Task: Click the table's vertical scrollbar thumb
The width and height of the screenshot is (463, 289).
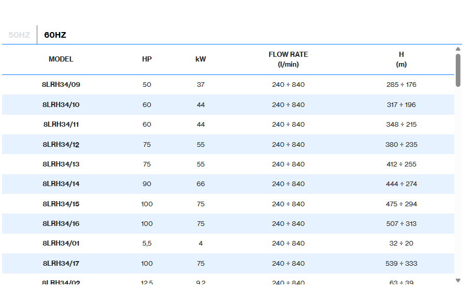Action: (458, 70)
